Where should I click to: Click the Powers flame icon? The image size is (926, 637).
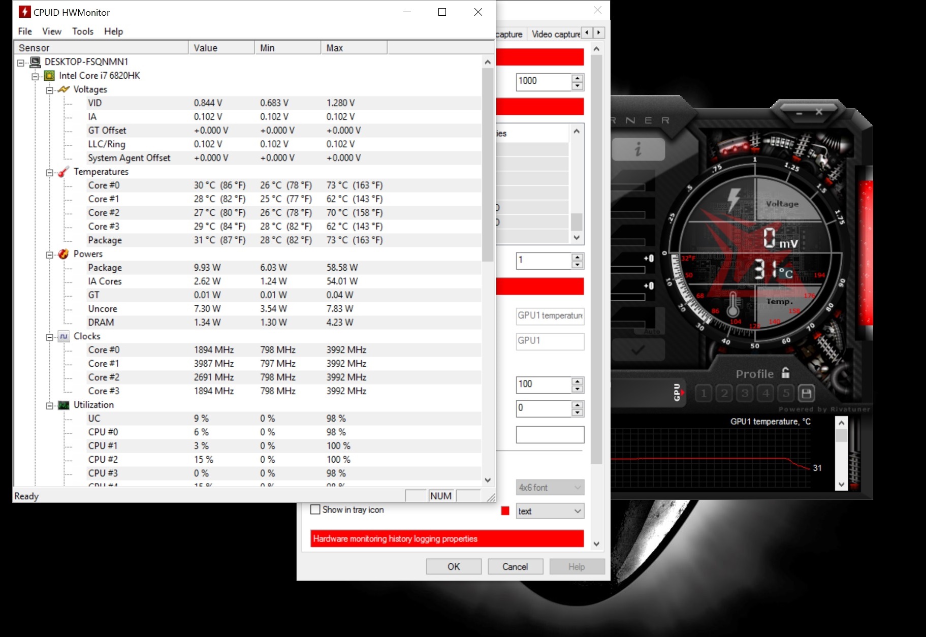(63, 254)
